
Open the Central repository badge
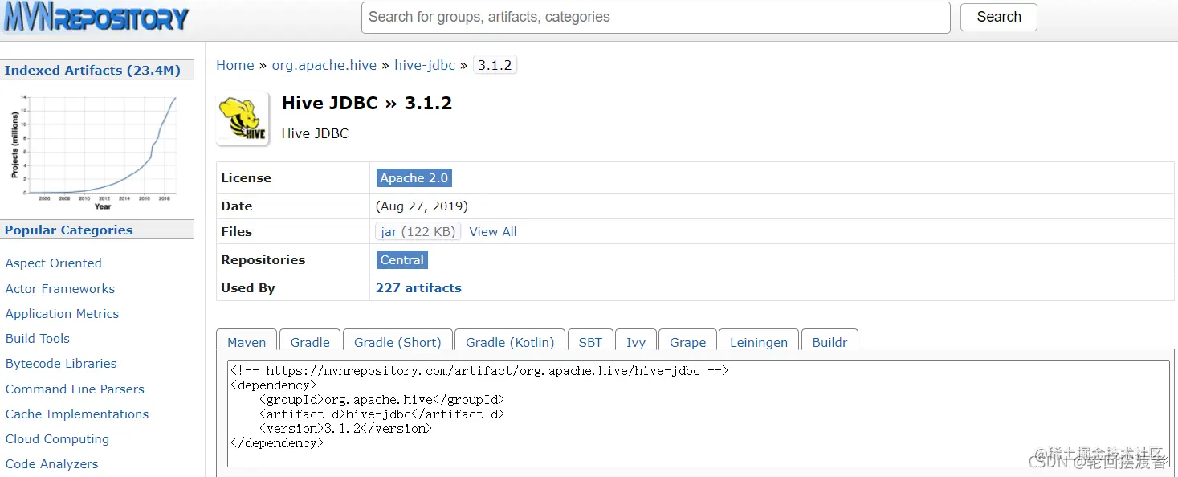point(402,259)
